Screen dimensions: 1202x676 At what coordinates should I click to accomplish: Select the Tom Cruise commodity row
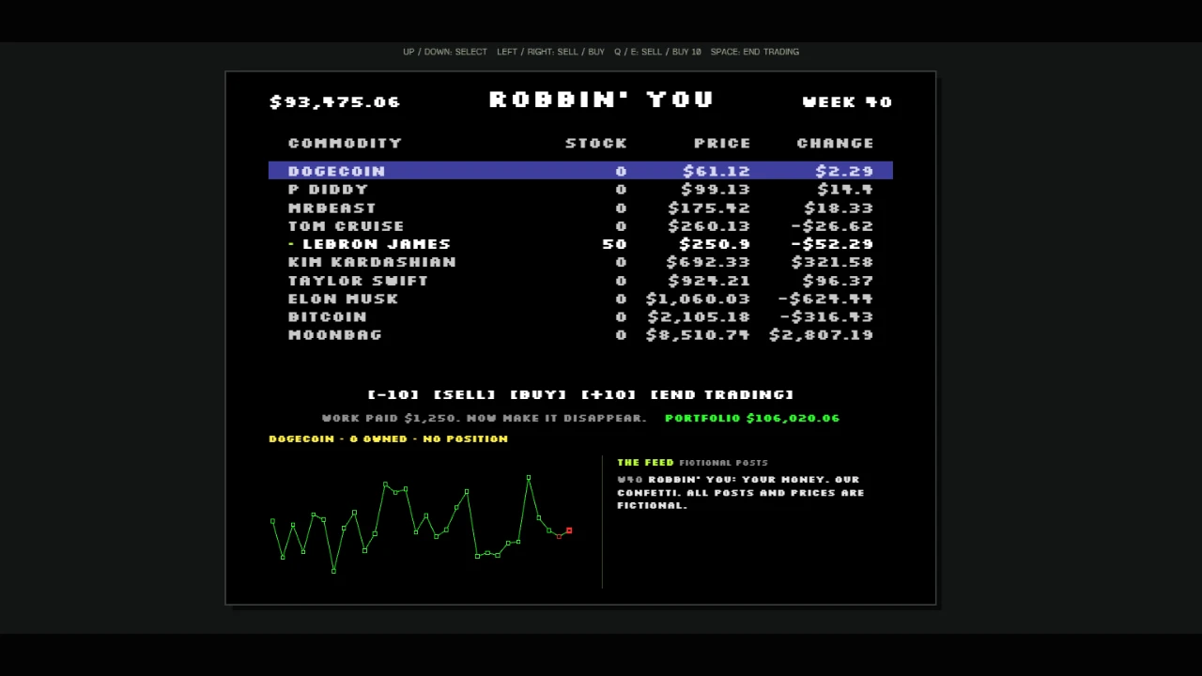[580, 226]
